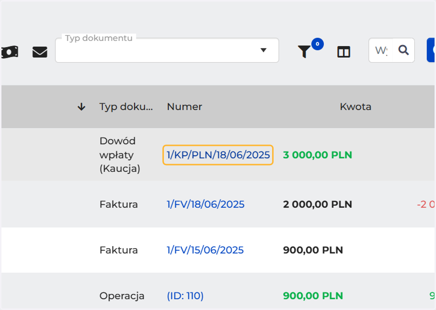Sort by Kwota column header

pyautogui.click(x=355, y=107)
